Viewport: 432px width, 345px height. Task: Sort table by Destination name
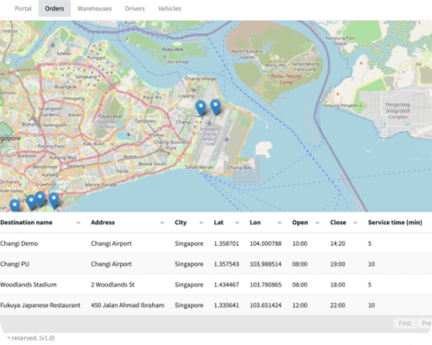pos(40,222)
